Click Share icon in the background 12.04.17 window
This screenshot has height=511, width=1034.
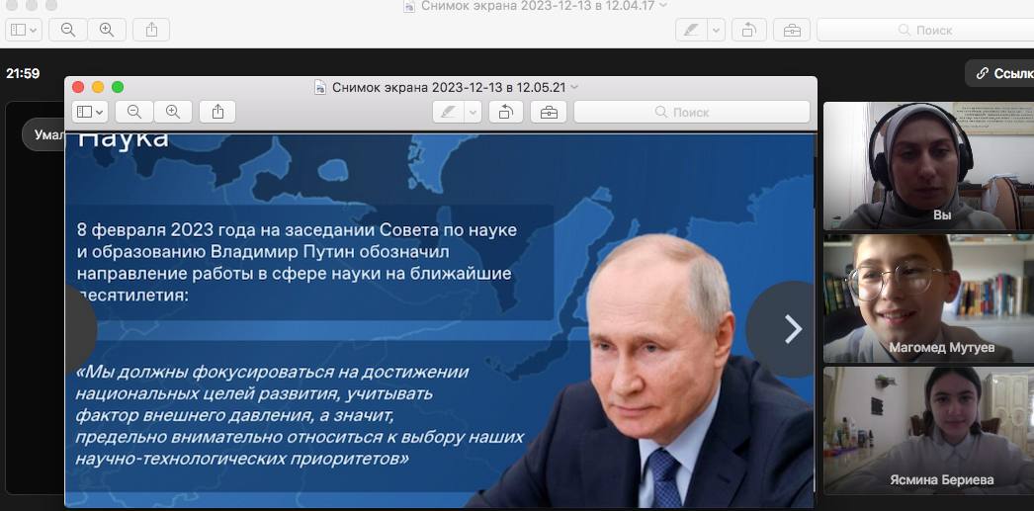[151, 30]
